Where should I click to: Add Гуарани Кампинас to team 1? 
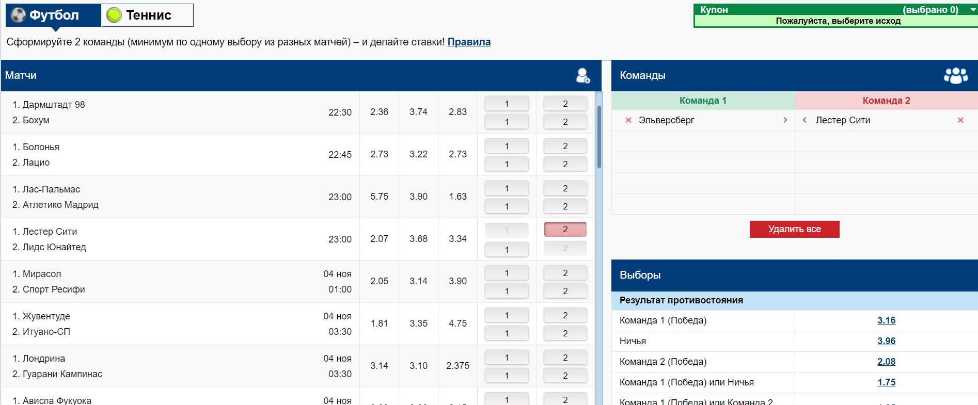(507, 376)
